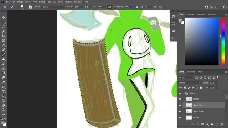Open the brush Mode dropdown

click(x=53, y=7)
